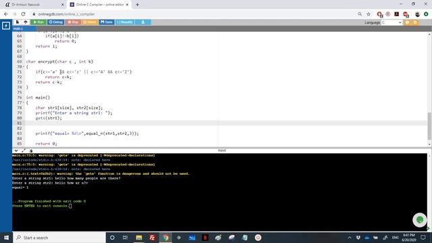Show hidden system tray icons
Image resolution: width=432 pixels, height=243 pixels.
tap(350, 238)
